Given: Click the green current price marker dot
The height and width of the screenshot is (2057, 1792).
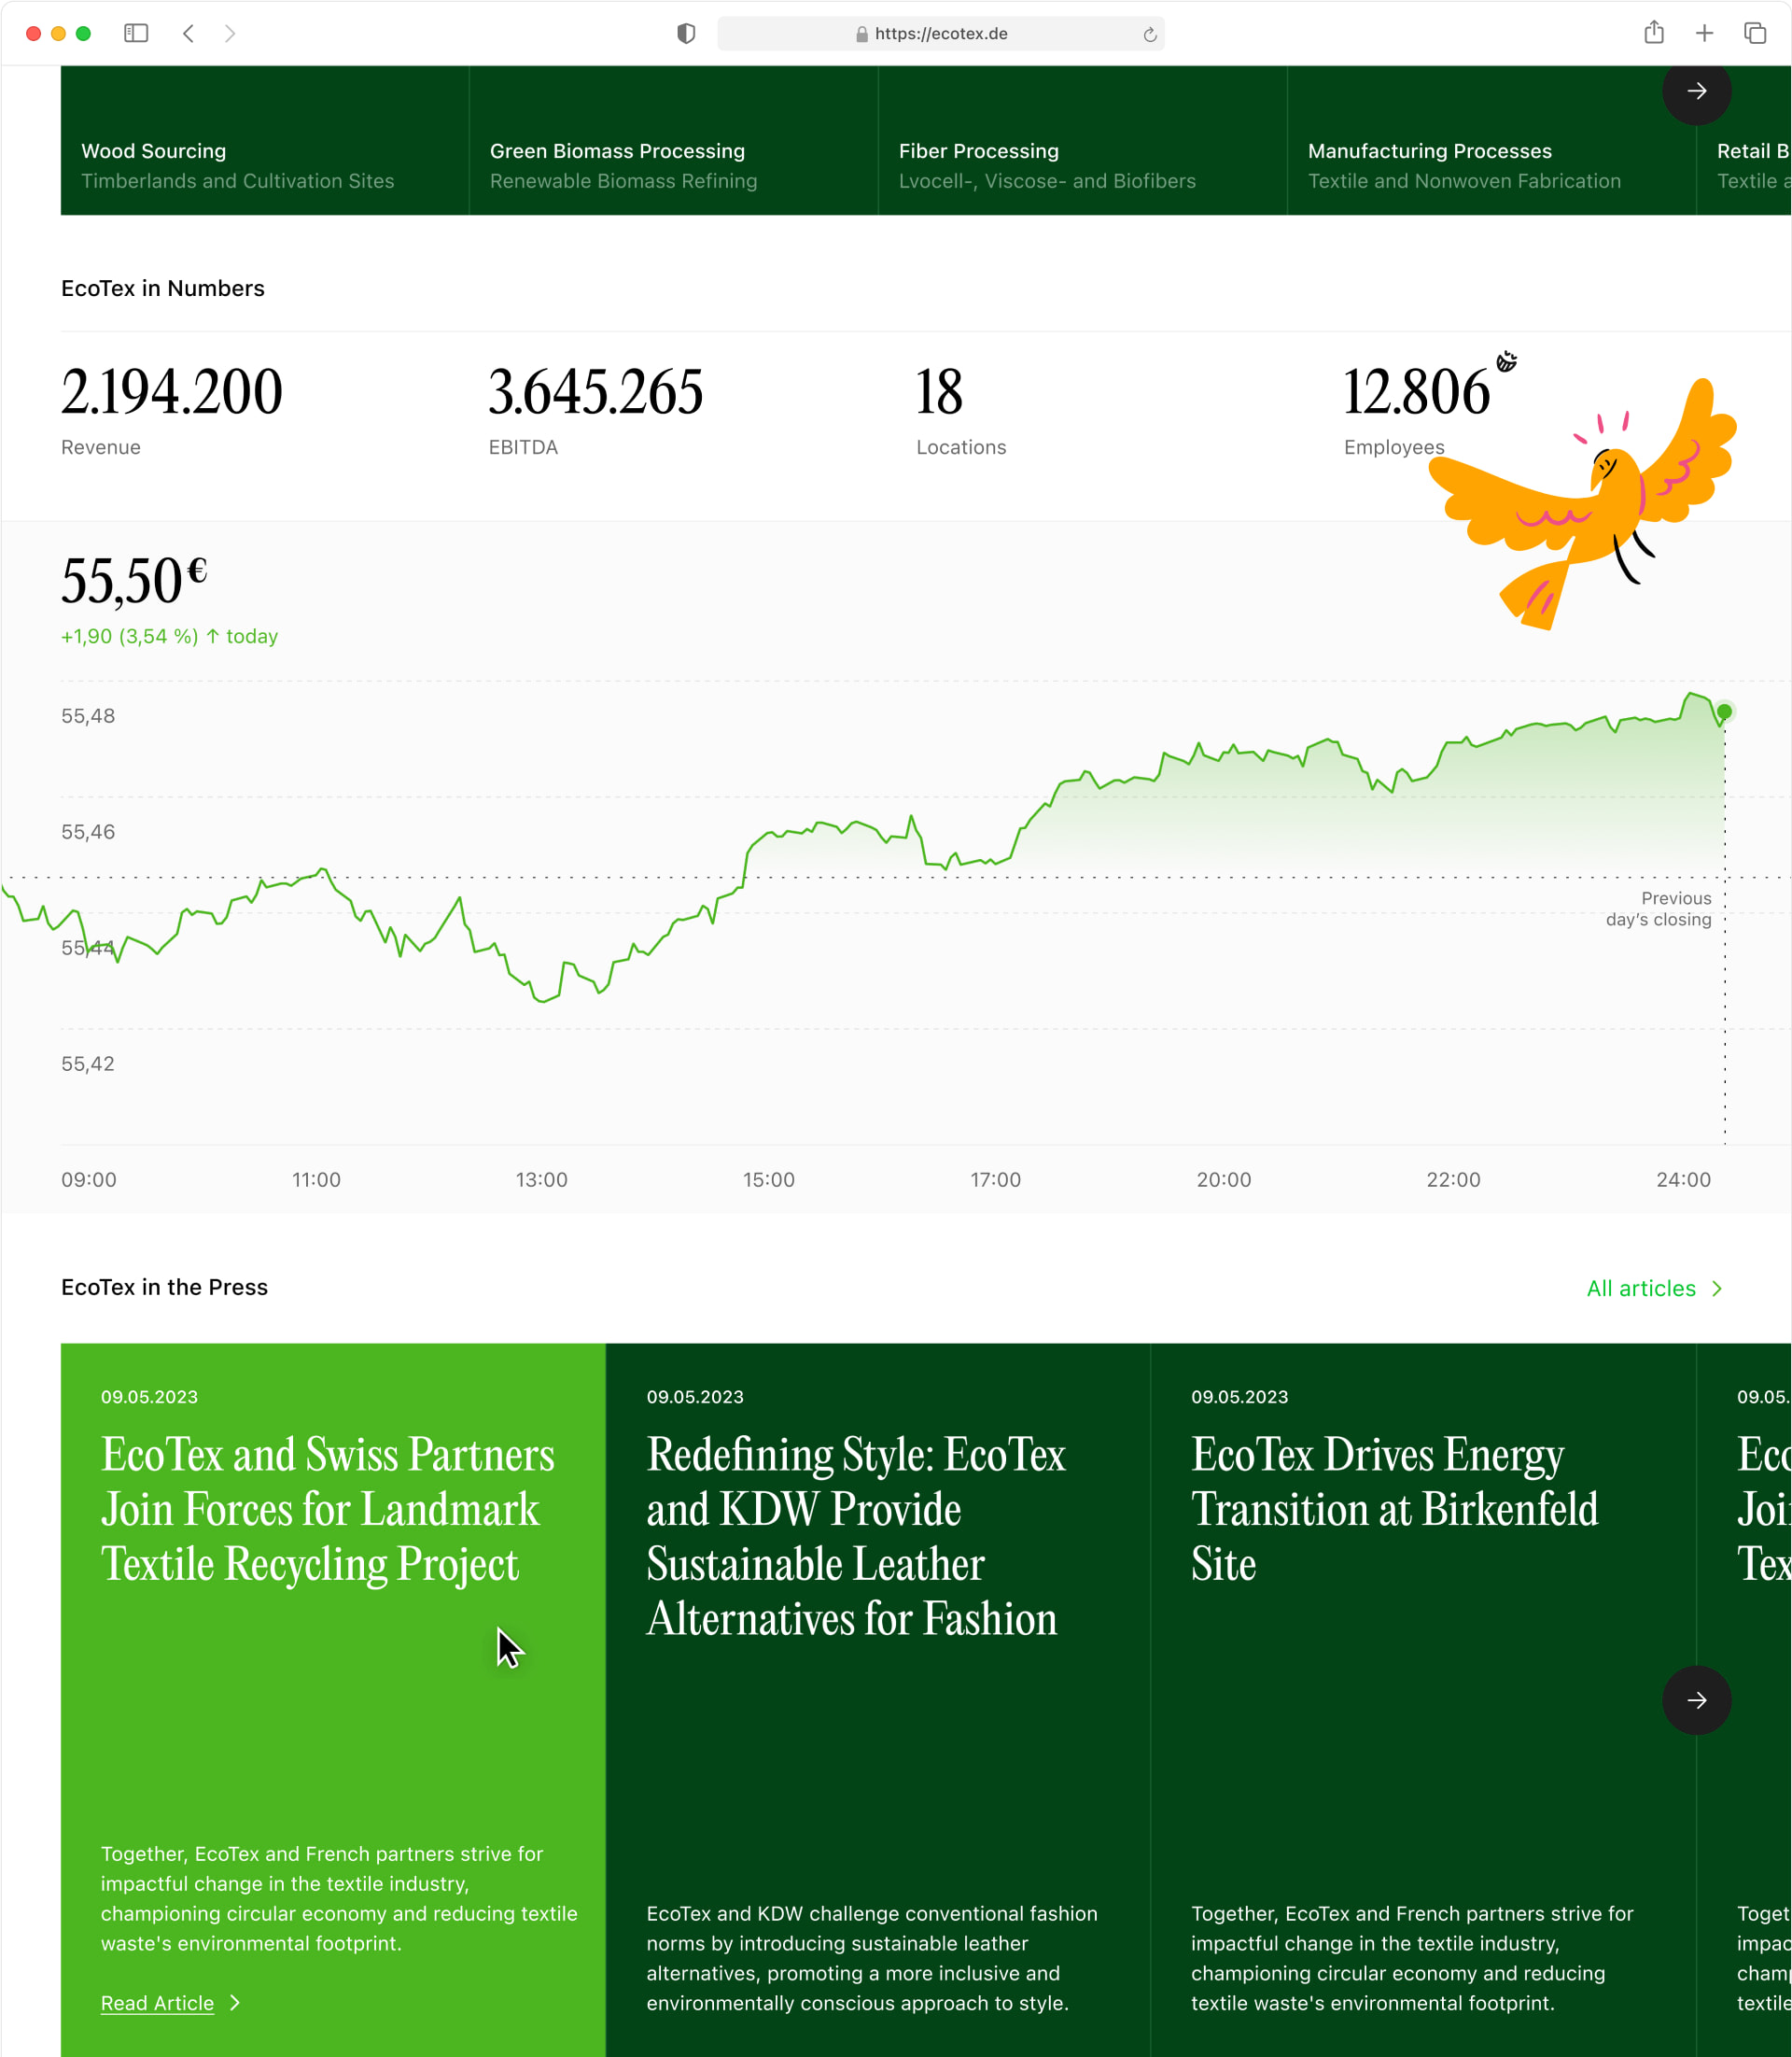Looking at the screenshot, I should tap(1724, 711).
